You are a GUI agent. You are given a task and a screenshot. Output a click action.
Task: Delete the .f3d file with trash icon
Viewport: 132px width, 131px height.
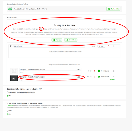point(95,77)
